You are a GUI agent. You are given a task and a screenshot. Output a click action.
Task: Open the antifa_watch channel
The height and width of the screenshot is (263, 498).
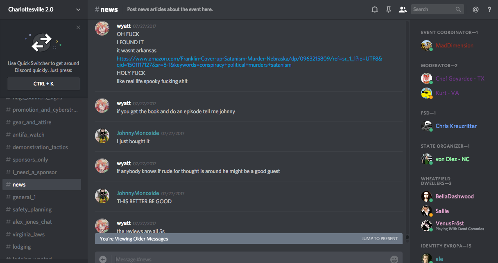coord(28,135)
